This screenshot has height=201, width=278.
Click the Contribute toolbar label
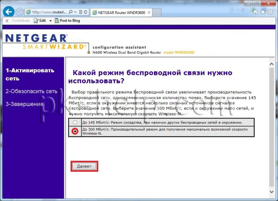tap(21, 21)
